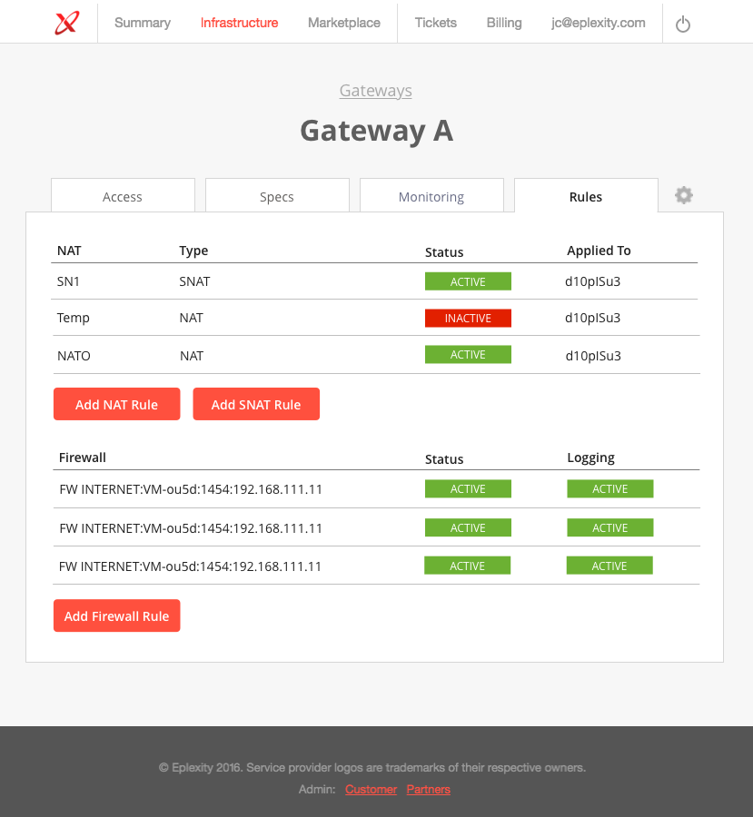Click the Applied To column header
The image size is (753, 817).
point(599,251)
